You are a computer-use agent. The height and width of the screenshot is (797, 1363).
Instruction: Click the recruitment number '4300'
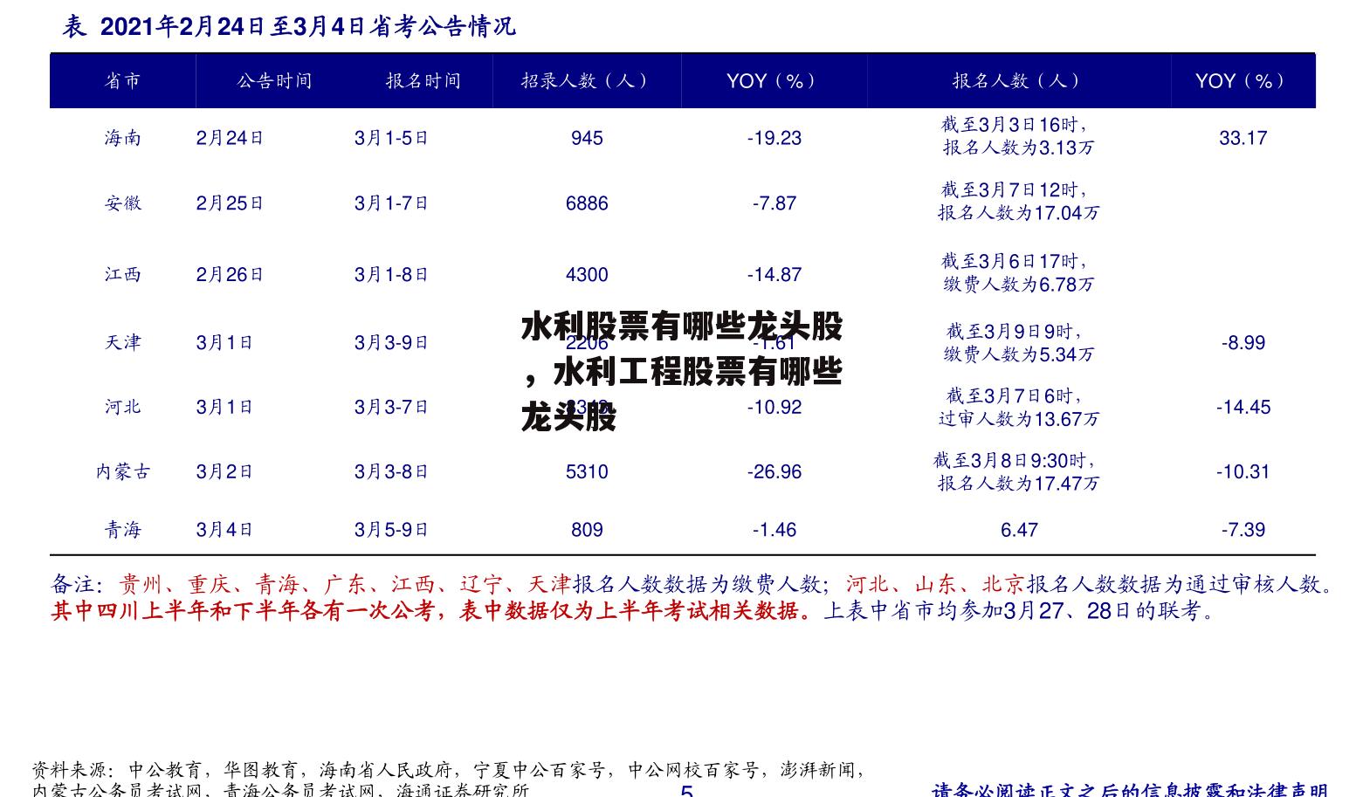587,275
